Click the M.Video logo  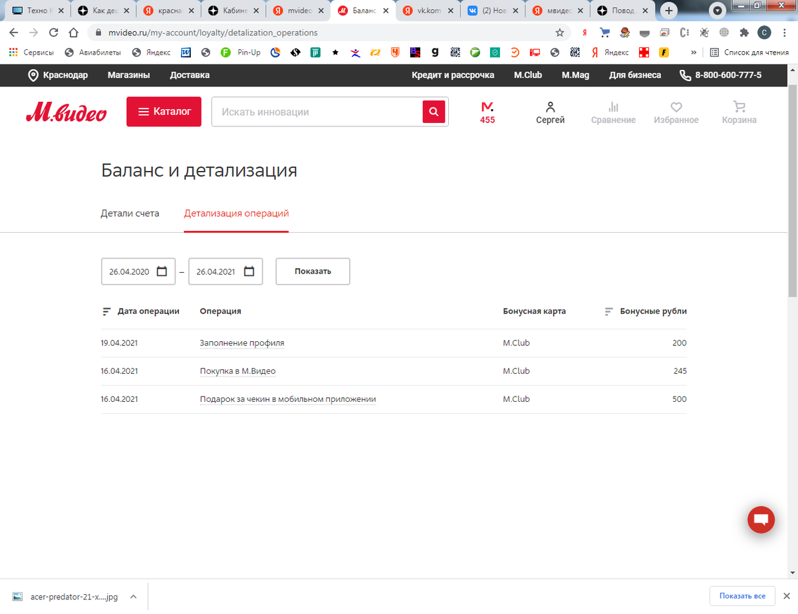[66, 112]
